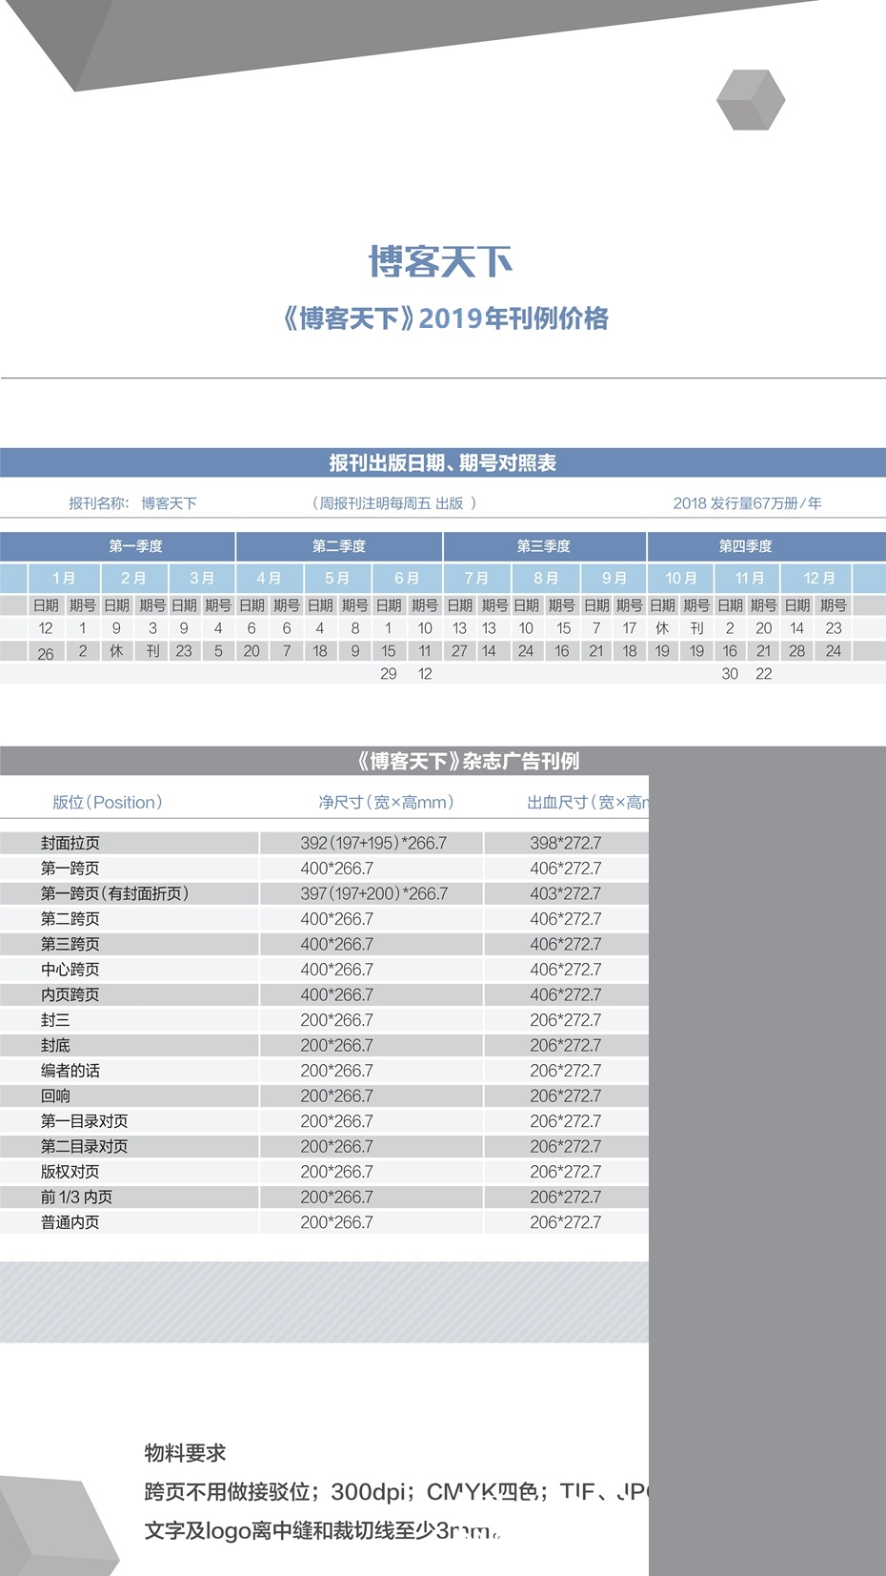Click date 26 in the January column
886x1576 pixels.
45,654
